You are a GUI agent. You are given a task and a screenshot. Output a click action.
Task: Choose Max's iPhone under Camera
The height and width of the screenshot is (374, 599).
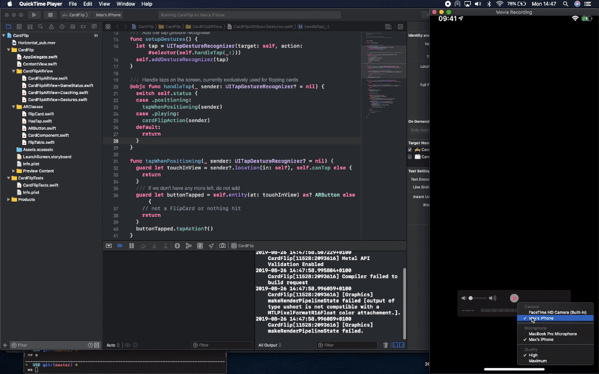pos(555,318)
